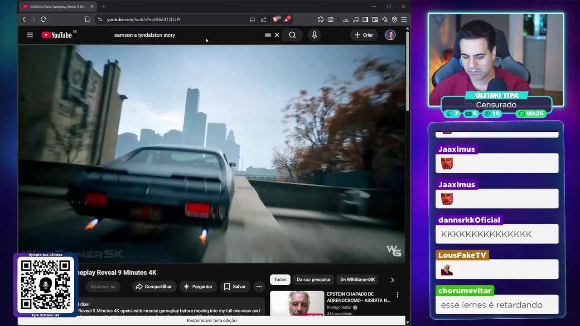Select the Da sua pesquisa chip

313,280
